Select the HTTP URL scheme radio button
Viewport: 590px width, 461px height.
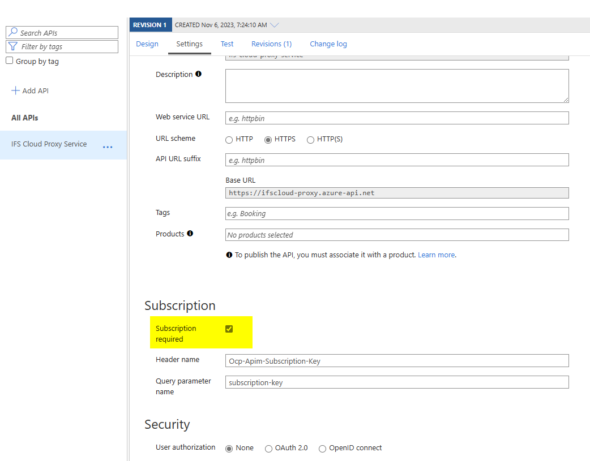tap(229, 140)
